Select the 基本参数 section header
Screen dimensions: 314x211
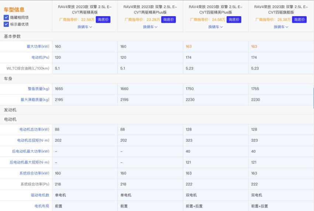[x=12, y=36]
